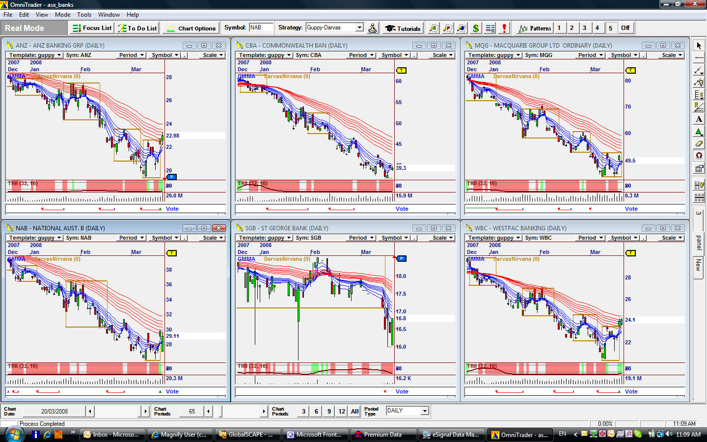This screenshot has width=707, height=442.
Task: Select pattern preset 5
Action: point(611,28)
